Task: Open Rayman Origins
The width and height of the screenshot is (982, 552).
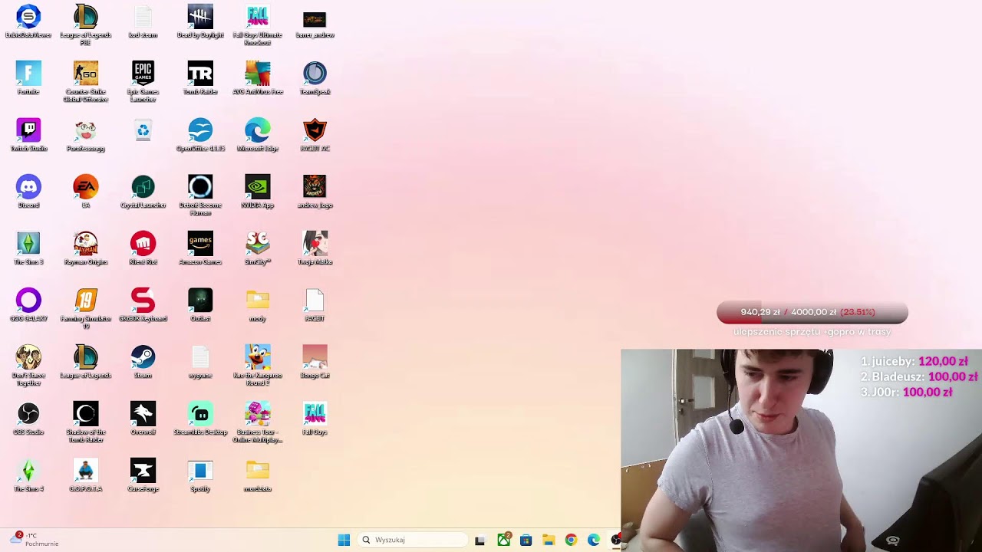Action: [x=86, y=244]
